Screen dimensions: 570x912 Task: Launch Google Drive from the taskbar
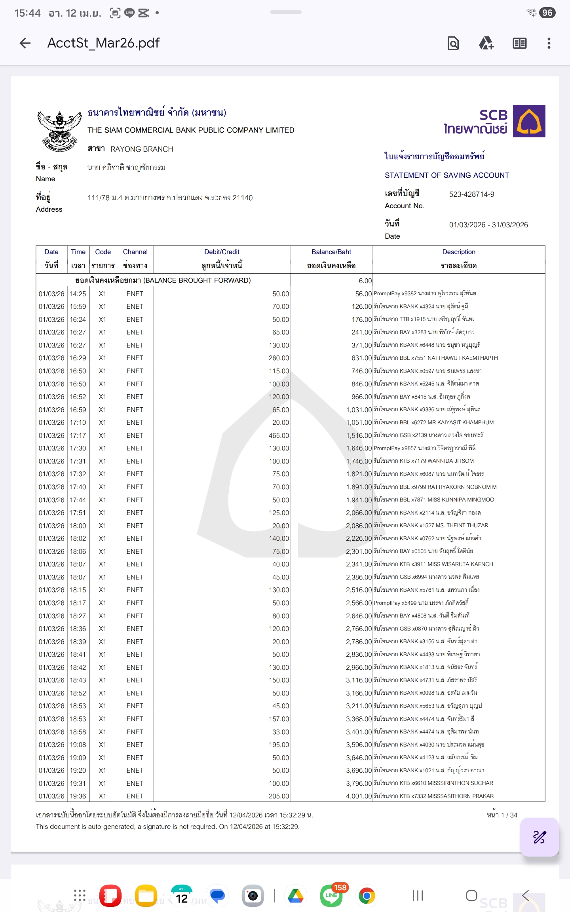(x=295, y=895)
